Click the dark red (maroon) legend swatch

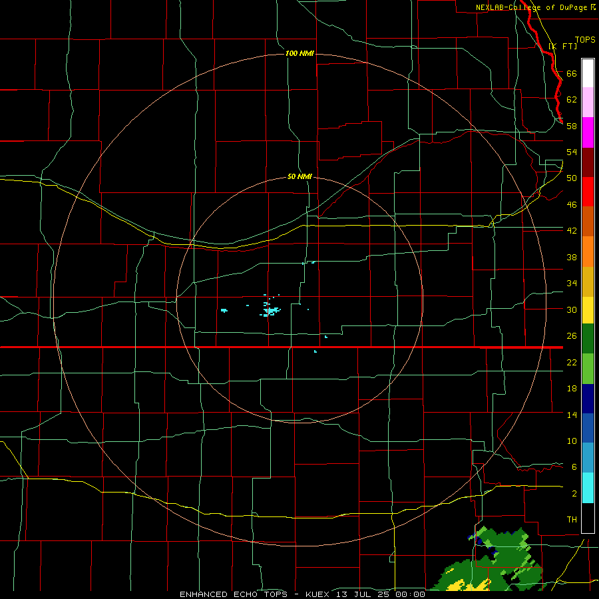pos(588,162)
